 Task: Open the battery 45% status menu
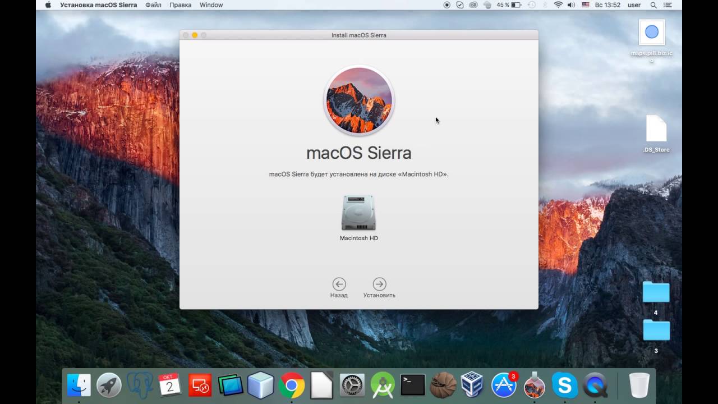pos(509,5)
